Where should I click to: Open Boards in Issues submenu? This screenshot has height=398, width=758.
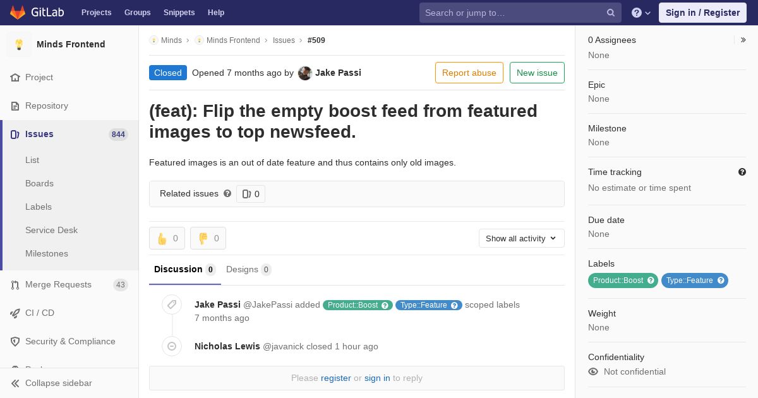click(39, 183)
